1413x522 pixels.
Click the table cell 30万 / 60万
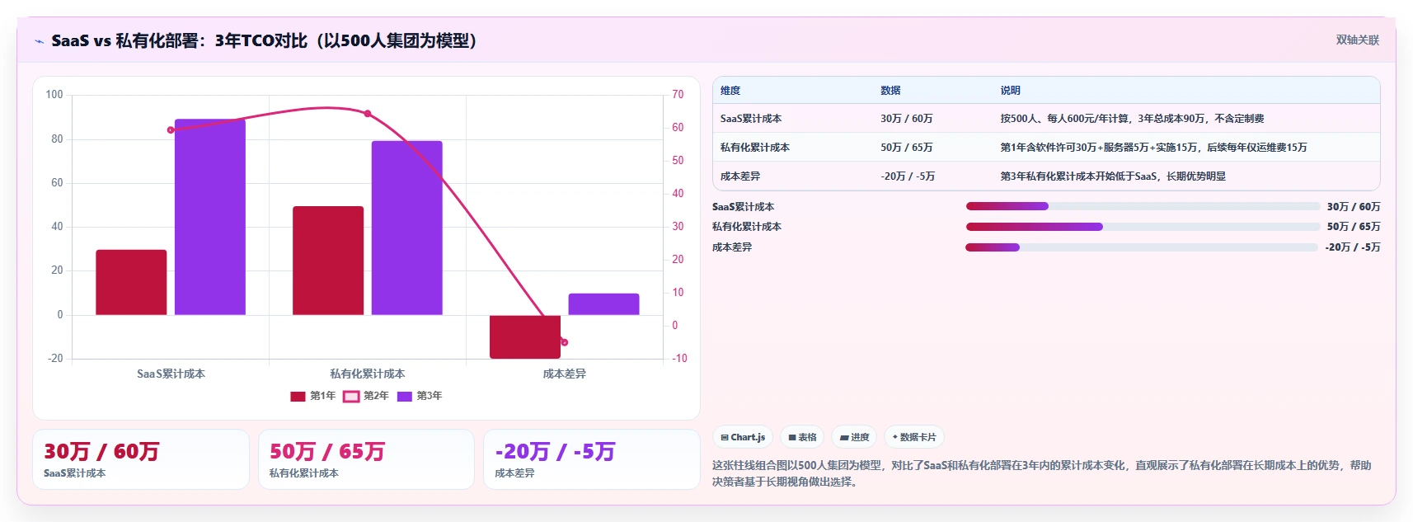(x=907, y=119)
